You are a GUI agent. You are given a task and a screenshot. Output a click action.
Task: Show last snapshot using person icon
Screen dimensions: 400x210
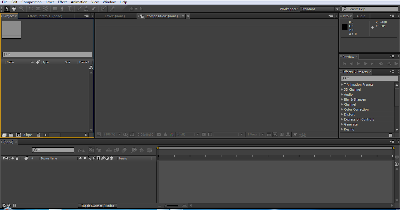click(x=165, y=134)
